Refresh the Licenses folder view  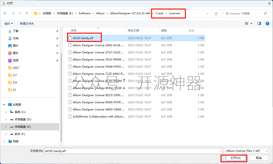pos(216,14)
